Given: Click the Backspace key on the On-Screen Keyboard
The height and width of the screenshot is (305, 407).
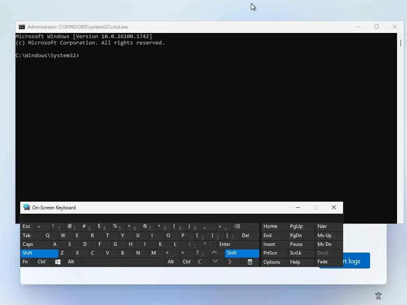Looking at the screenshot, I should click(x=246, y=226).
